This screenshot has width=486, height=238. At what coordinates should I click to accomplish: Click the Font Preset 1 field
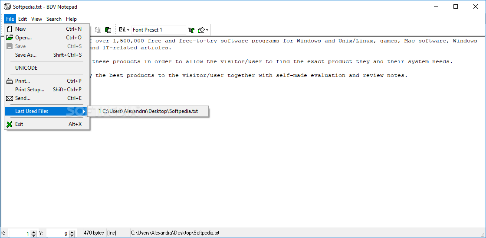(x=159, y=30)
